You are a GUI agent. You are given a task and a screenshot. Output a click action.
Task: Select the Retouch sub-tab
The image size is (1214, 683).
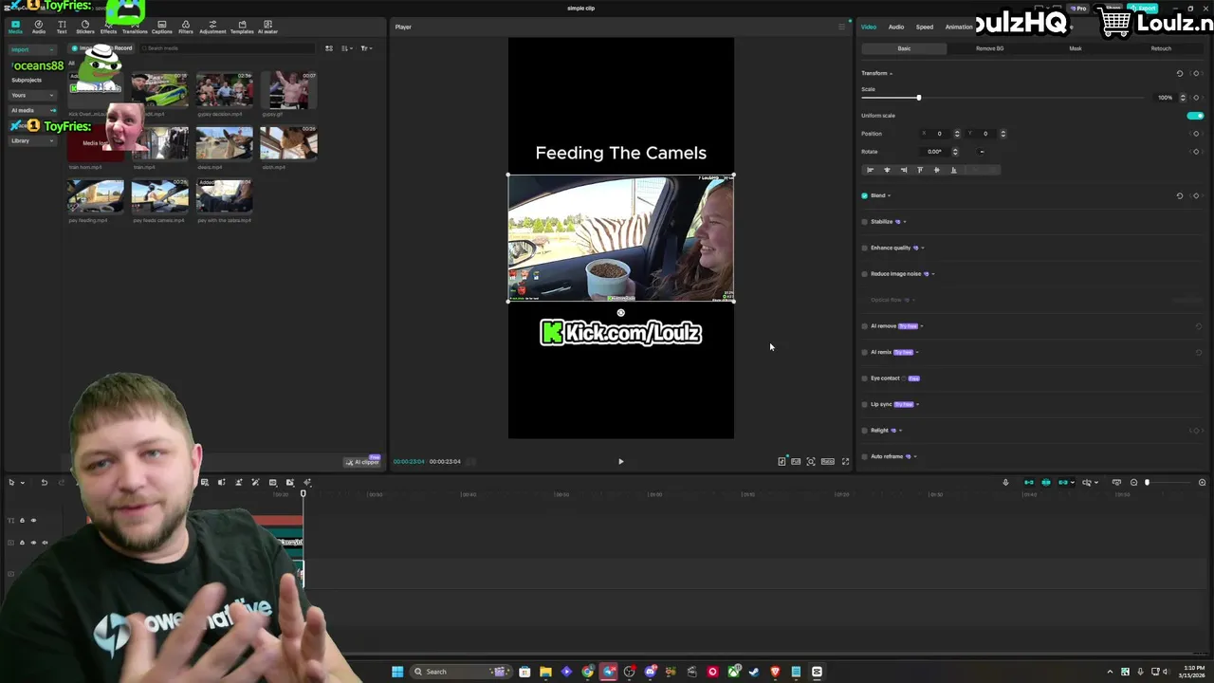(x=1161, y=48)
